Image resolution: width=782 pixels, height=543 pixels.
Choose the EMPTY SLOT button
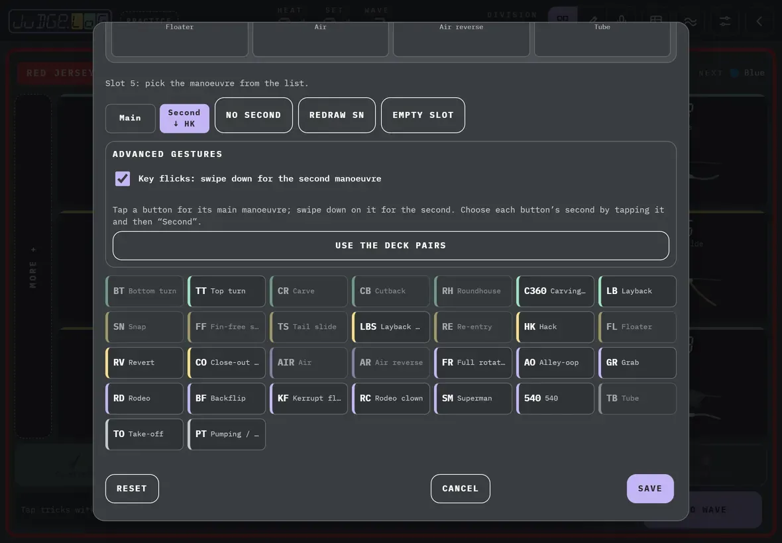[x=423, y=115]
